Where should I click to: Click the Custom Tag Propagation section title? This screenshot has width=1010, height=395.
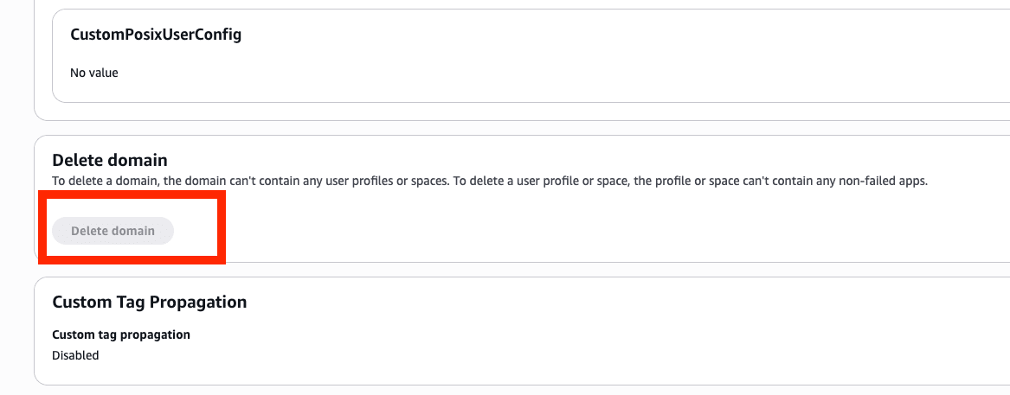pos(150,302)
